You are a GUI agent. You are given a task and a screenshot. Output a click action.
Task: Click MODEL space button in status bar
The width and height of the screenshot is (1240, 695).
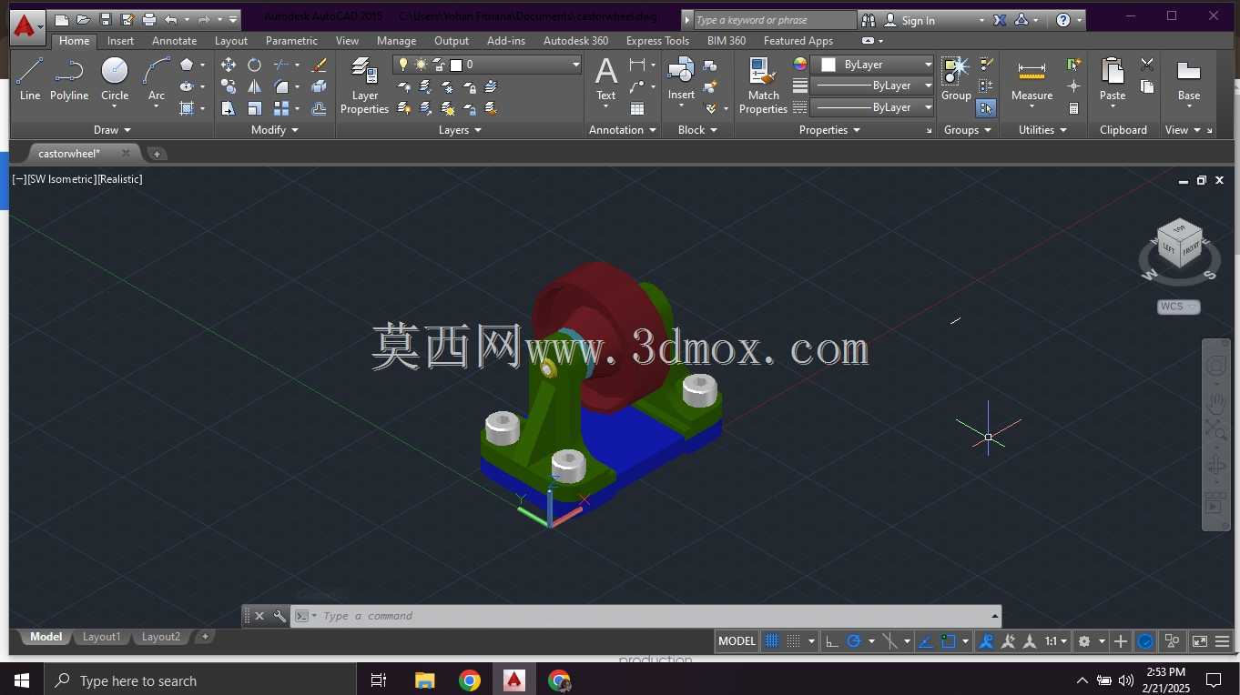click(737, 641)
